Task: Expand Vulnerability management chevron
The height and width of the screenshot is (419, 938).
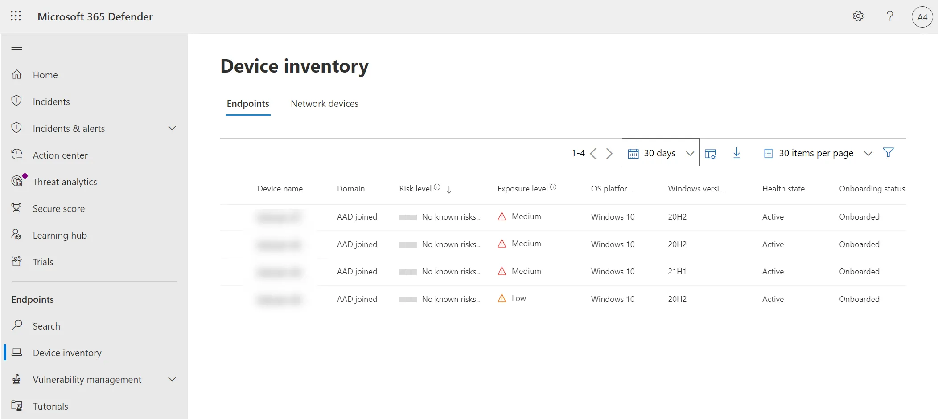Action: tap(172, 379)
